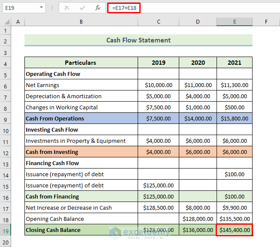
Task: Select the 2021 header cell
Action: click(x=235, y=63)
